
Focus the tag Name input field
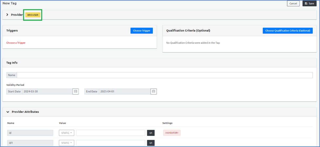pyautogui.click(x=165, y=75)
